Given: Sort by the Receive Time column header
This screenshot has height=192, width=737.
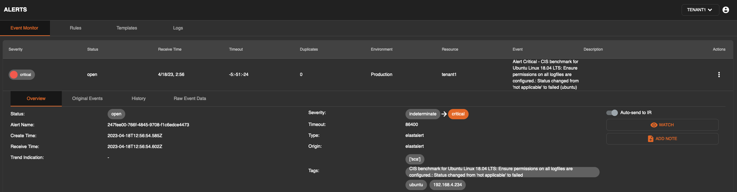Looking at the screenshot, I should (169, 49).
